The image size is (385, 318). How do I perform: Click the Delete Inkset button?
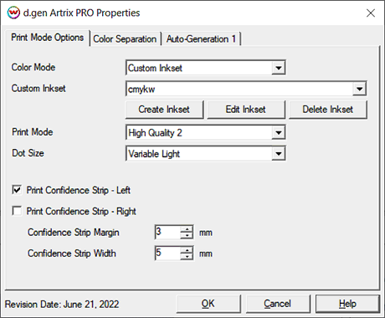point(328,110)
